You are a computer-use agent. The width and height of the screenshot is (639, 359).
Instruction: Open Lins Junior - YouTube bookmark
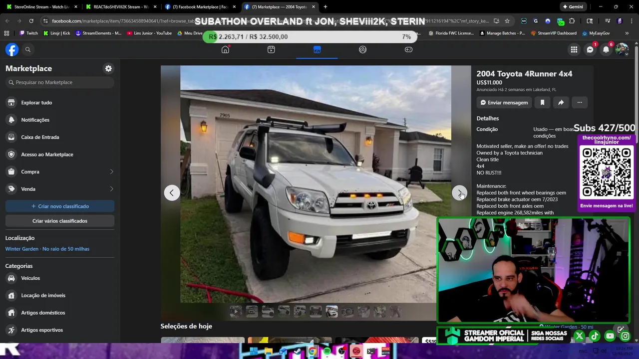(x=149, y=33)
